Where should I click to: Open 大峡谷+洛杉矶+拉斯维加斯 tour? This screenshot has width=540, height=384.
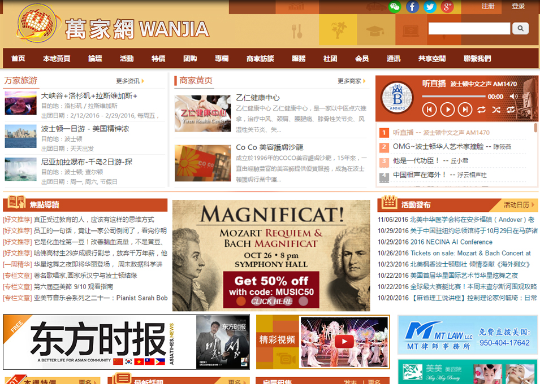point(89,95)
